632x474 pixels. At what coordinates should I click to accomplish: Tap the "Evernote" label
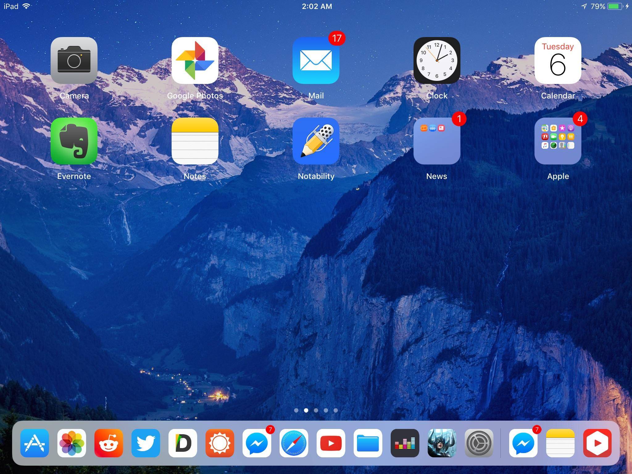74,176
